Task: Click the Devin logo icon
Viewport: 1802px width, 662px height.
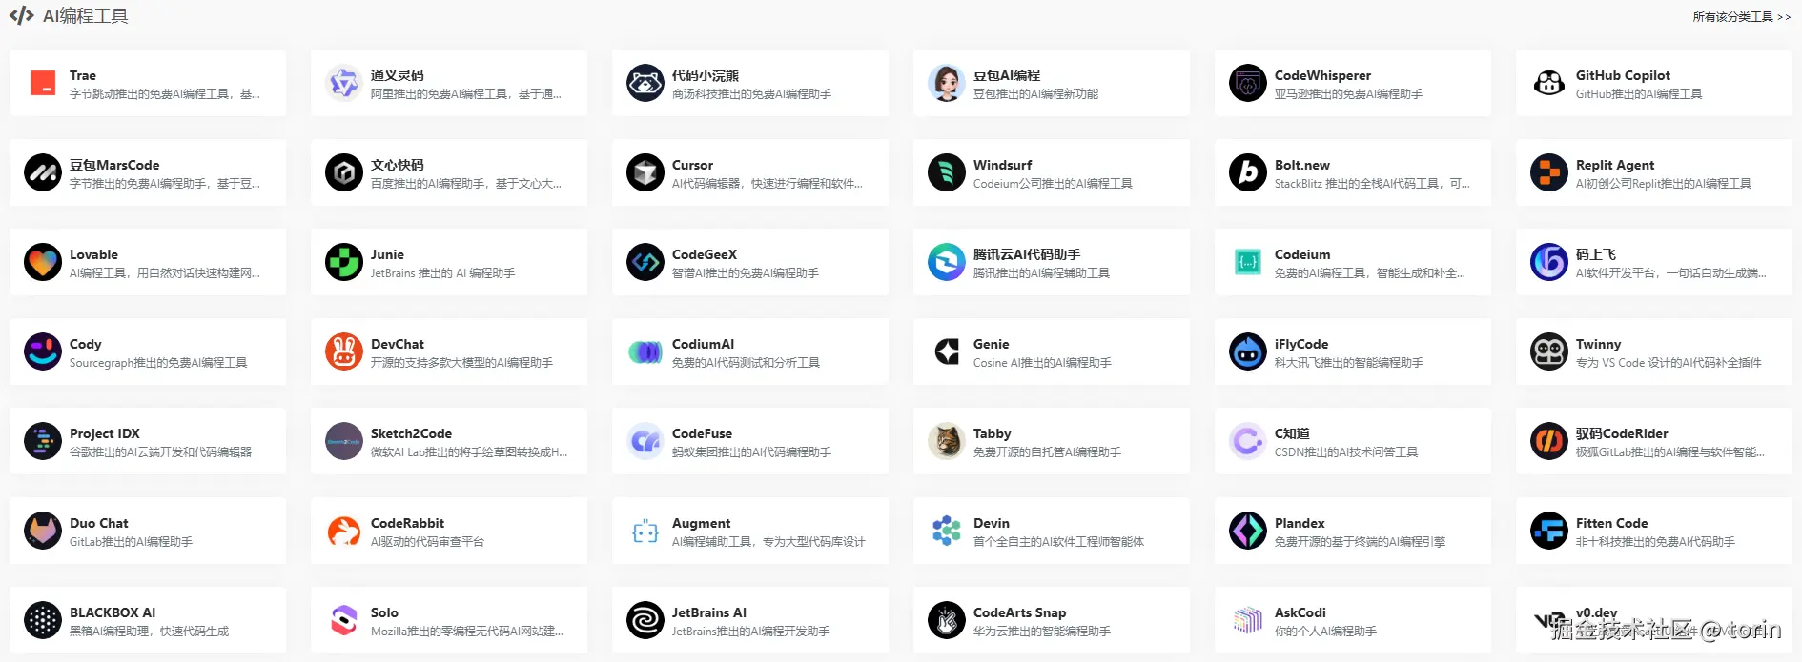Action: (x=947, y=532)
